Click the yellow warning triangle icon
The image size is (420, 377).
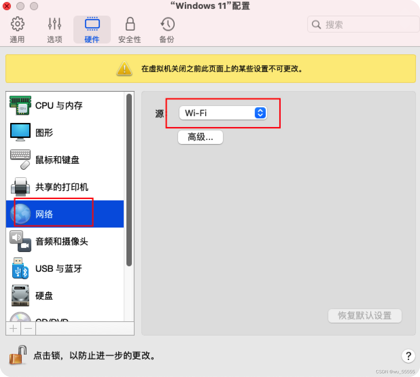(x=124, y=69)
